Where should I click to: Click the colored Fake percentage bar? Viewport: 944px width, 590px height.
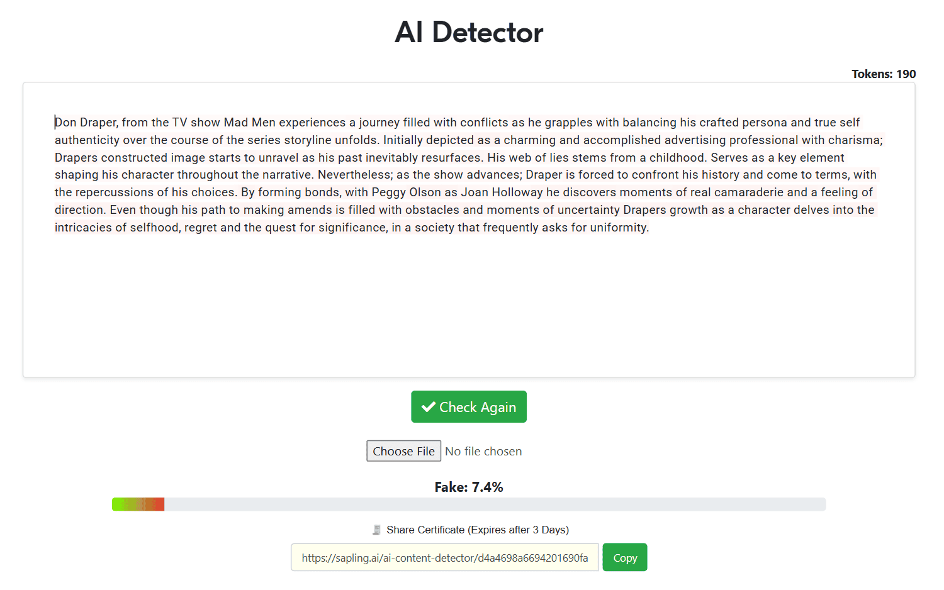[x=138, y=504]
